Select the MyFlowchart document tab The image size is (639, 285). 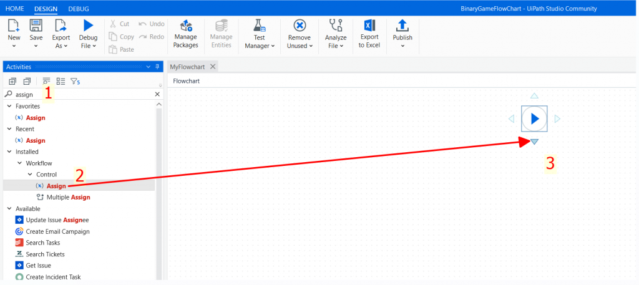click(x=187, y=67)
